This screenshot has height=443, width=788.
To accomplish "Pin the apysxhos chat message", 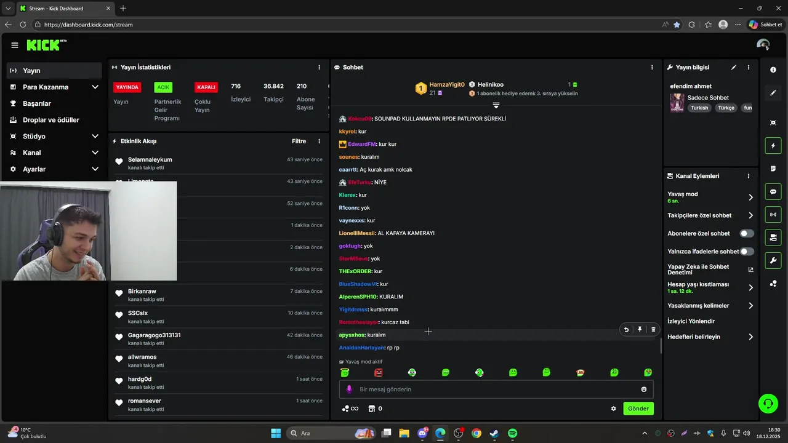I will (x=640, y=330).
